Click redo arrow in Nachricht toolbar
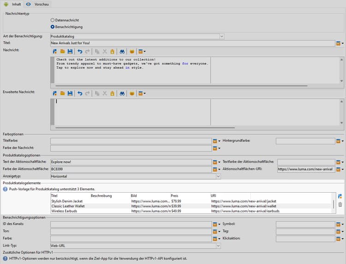 tap(87, 52)
